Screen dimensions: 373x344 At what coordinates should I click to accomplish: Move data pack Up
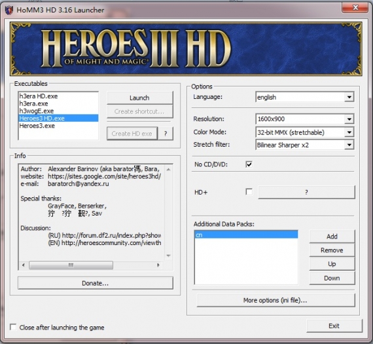pyautogui.click(x=332, y=264)
